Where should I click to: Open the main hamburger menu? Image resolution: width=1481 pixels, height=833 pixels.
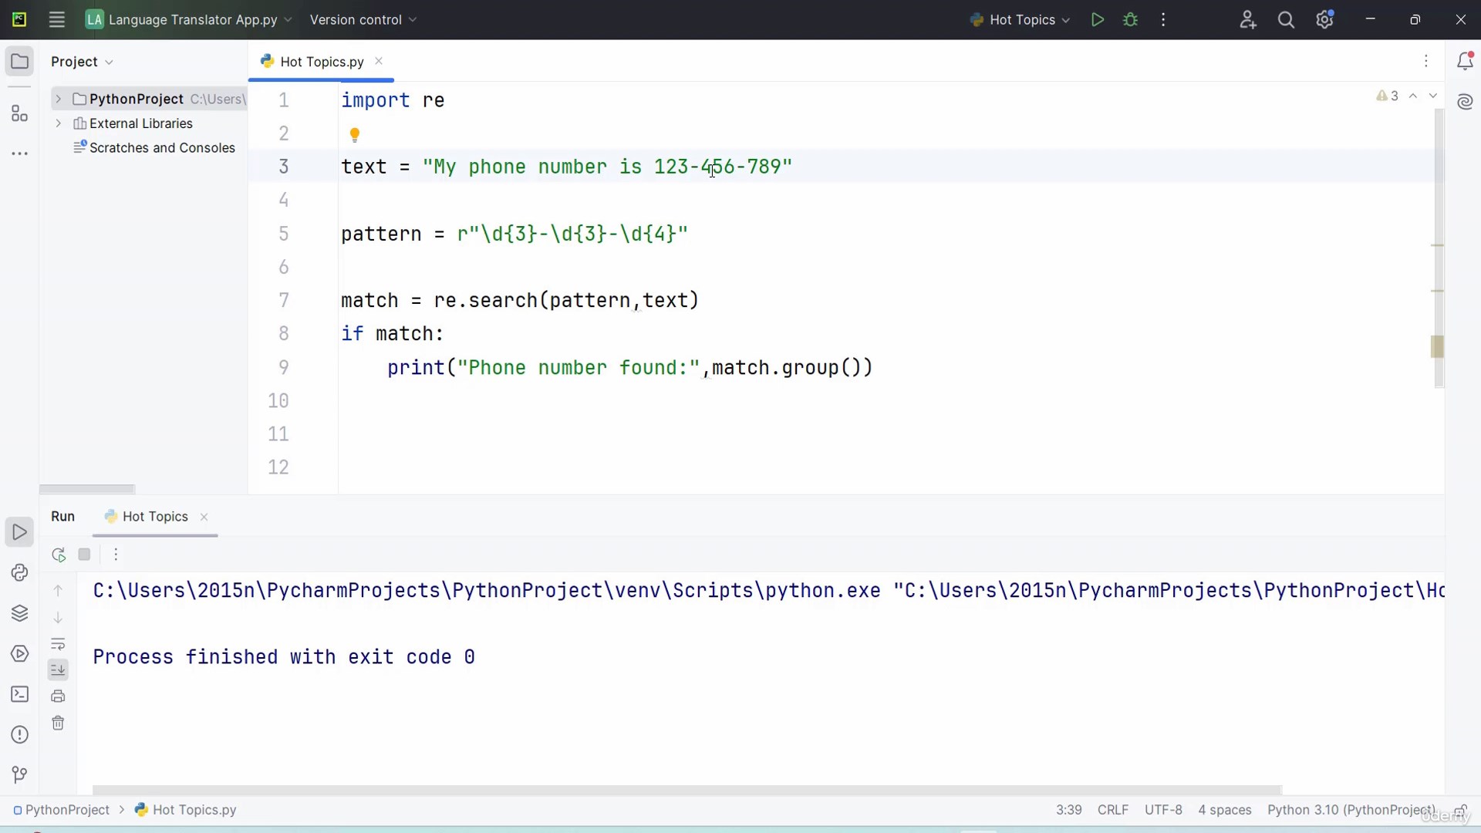[56, 20]
